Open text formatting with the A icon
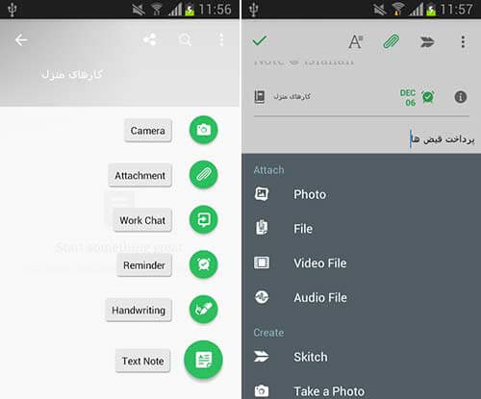 (355, 41)
